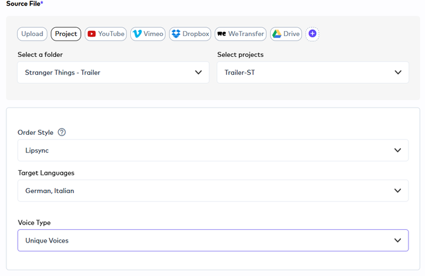
Task: Click chevron in German, Italian field
Action: (398, 191)
